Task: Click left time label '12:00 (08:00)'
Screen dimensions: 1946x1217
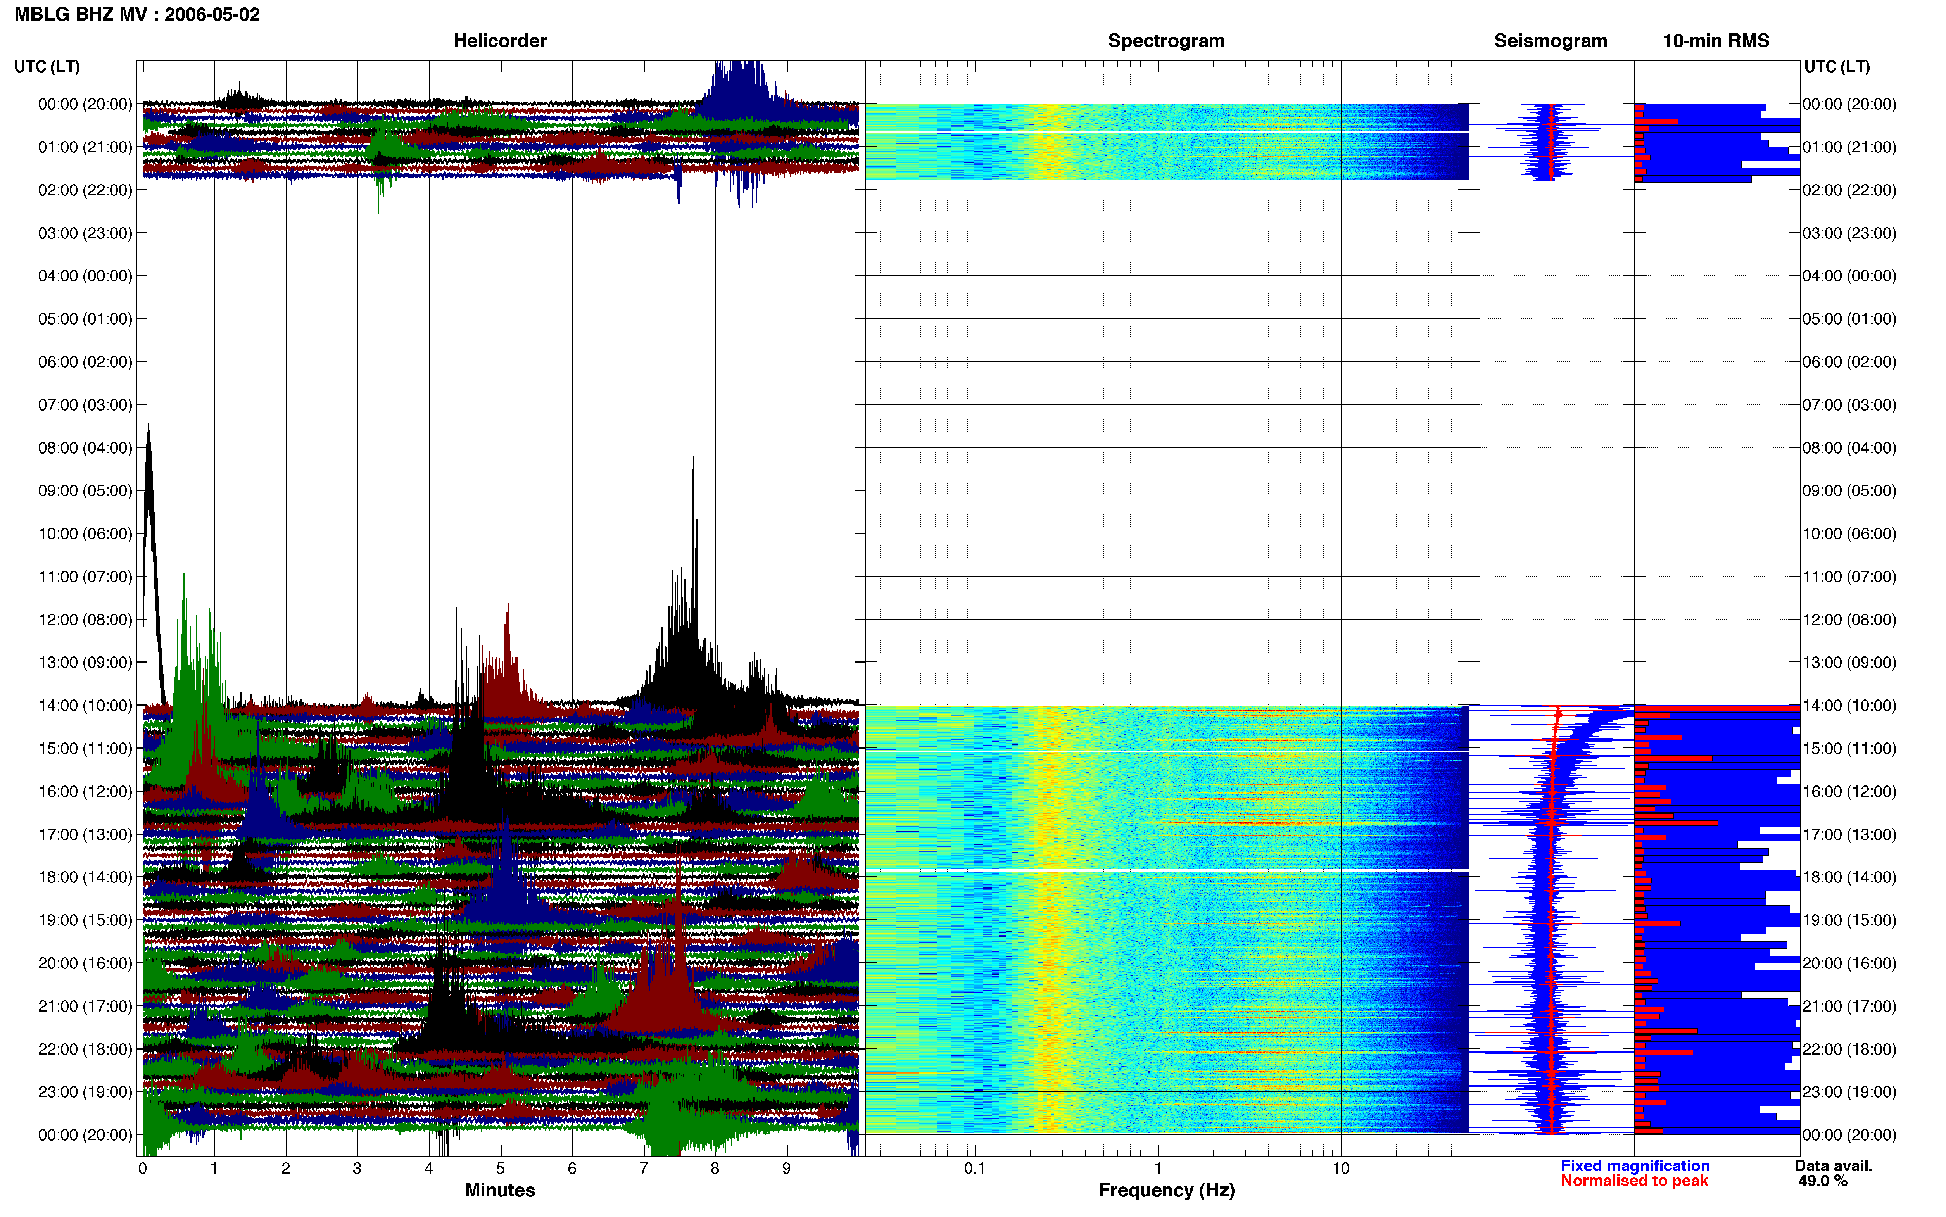Action: coord(85,620)
